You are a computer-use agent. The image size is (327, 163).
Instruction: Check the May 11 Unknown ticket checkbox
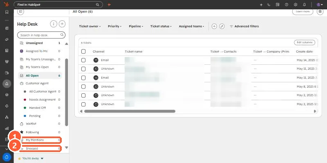(x=83, y=69)
